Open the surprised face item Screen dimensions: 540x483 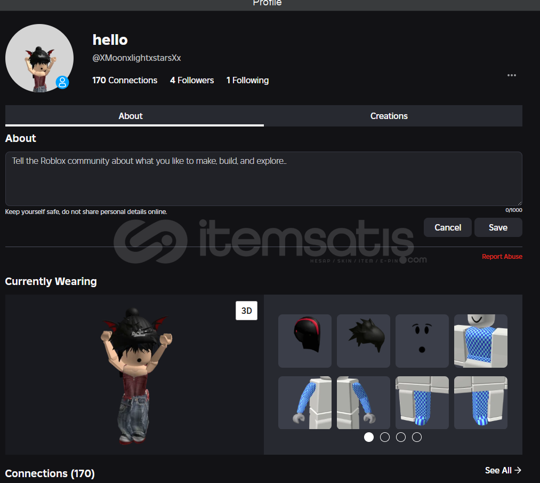click(422, 341)
